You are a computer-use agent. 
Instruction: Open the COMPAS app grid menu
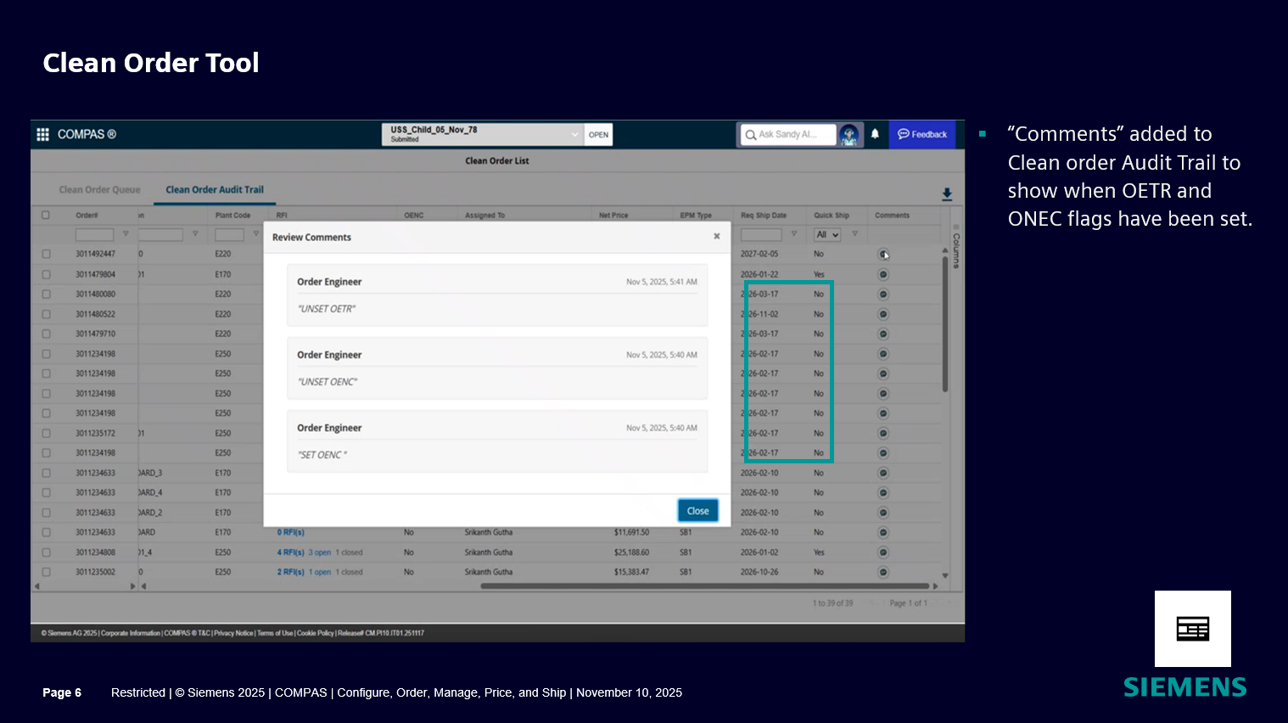(42, 134)
